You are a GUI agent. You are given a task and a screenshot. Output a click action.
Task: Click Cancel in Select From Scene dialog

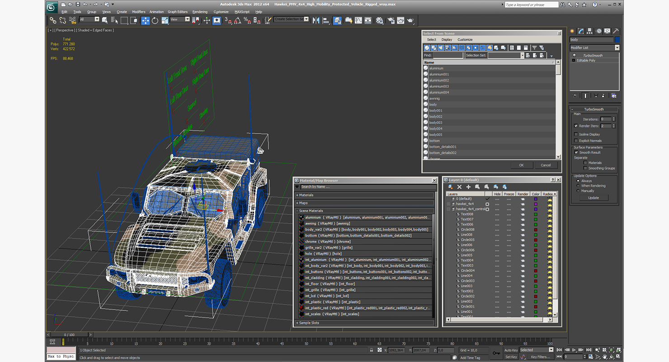click(546, 165)
